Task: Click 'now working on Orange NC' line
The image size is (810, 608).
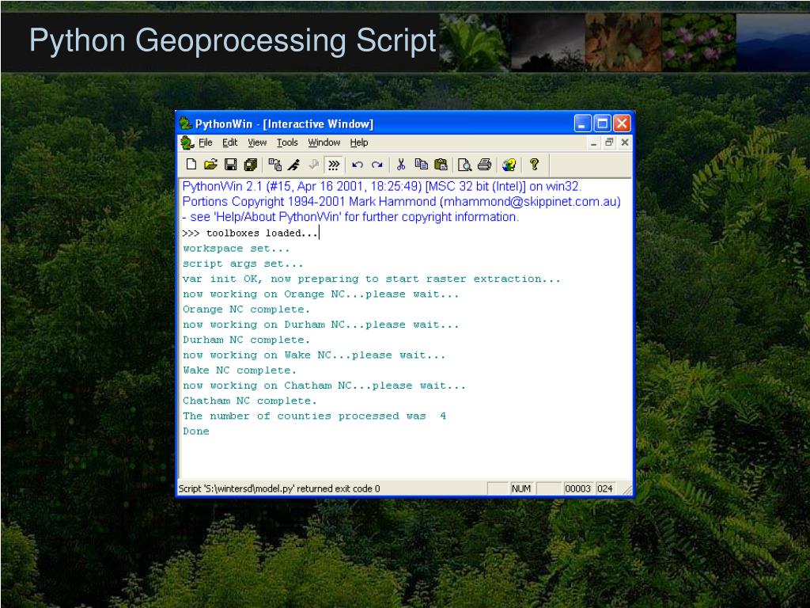Action: [321, 294]
